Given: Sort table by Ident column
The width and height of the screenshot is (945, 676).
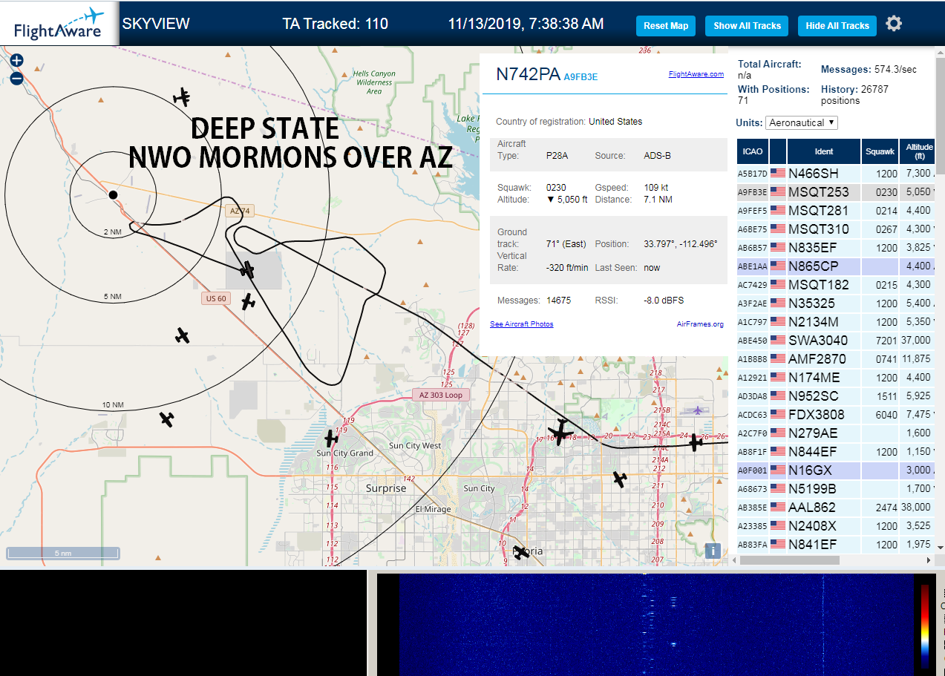Looking at the screenshot, I should pos(824,151).
